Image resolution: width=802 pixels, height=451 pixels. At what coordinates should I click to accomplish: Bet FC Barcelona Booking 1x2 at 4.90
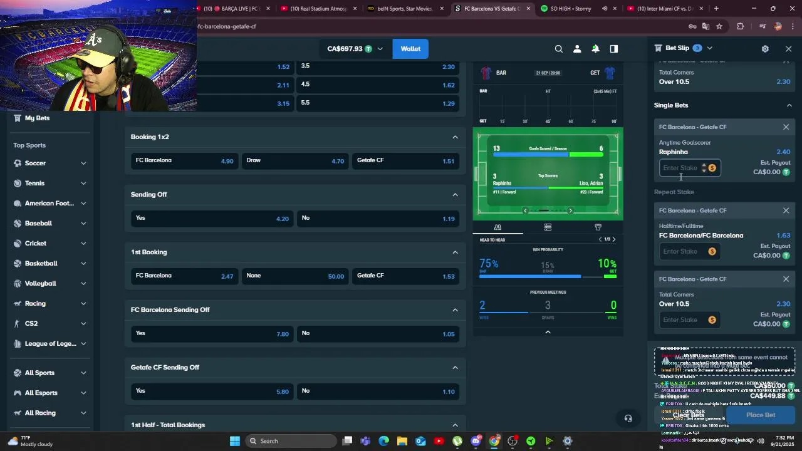click(184, 160)
